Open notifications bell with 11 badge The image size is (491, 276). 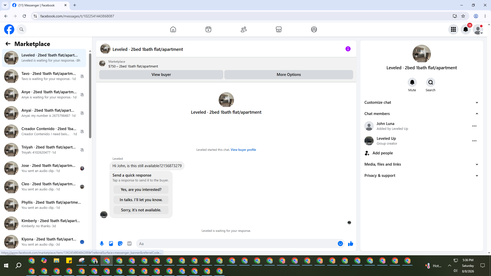466,29
